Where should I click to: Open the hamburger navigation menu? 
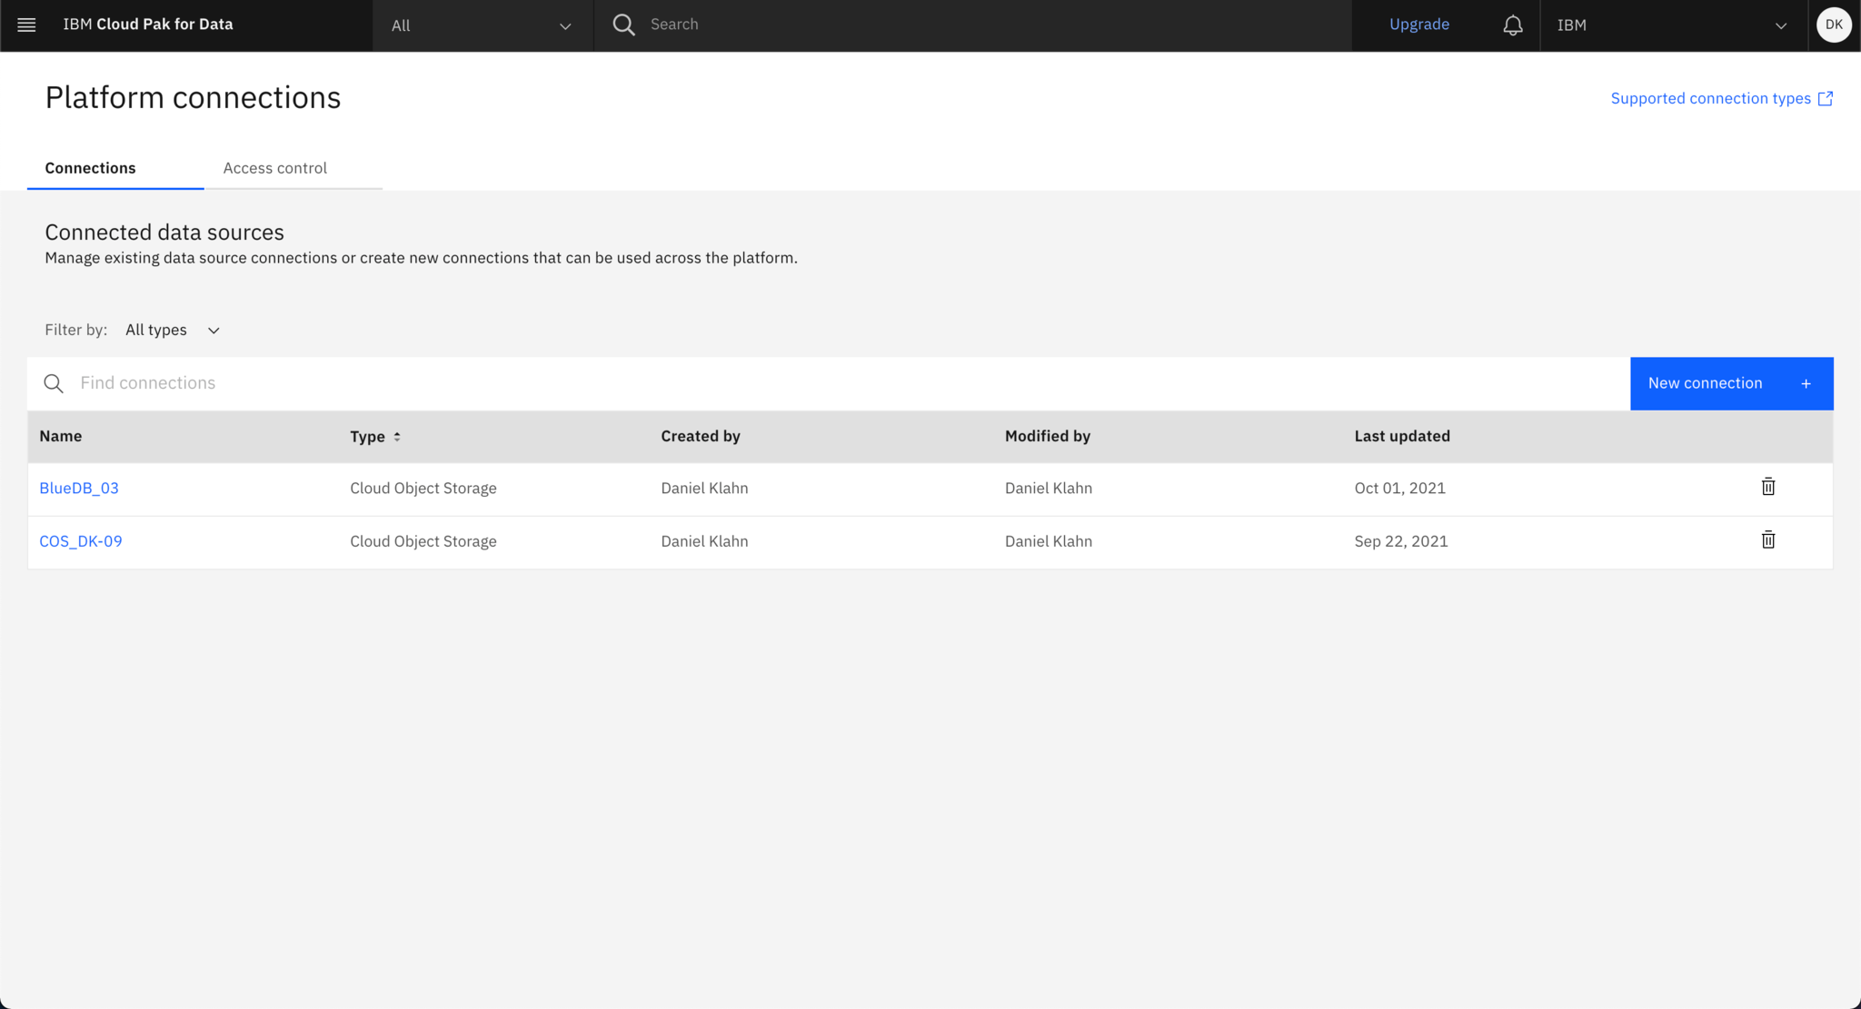[26, 25]
